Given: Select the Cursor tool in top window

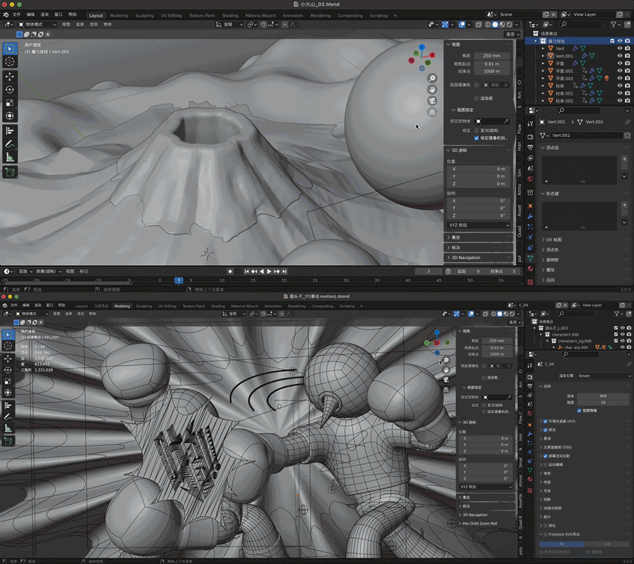Looking at the screenshot, I should (x=10, y=62).
